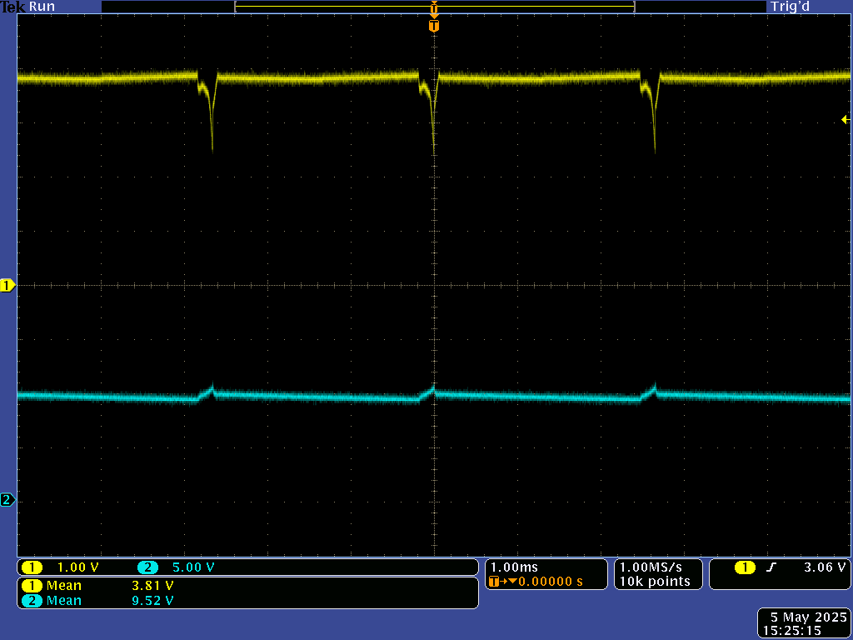The image size is (853, 640).
Task: Click the trigger level 3.06 V readout
Action: tap(825, 567)
